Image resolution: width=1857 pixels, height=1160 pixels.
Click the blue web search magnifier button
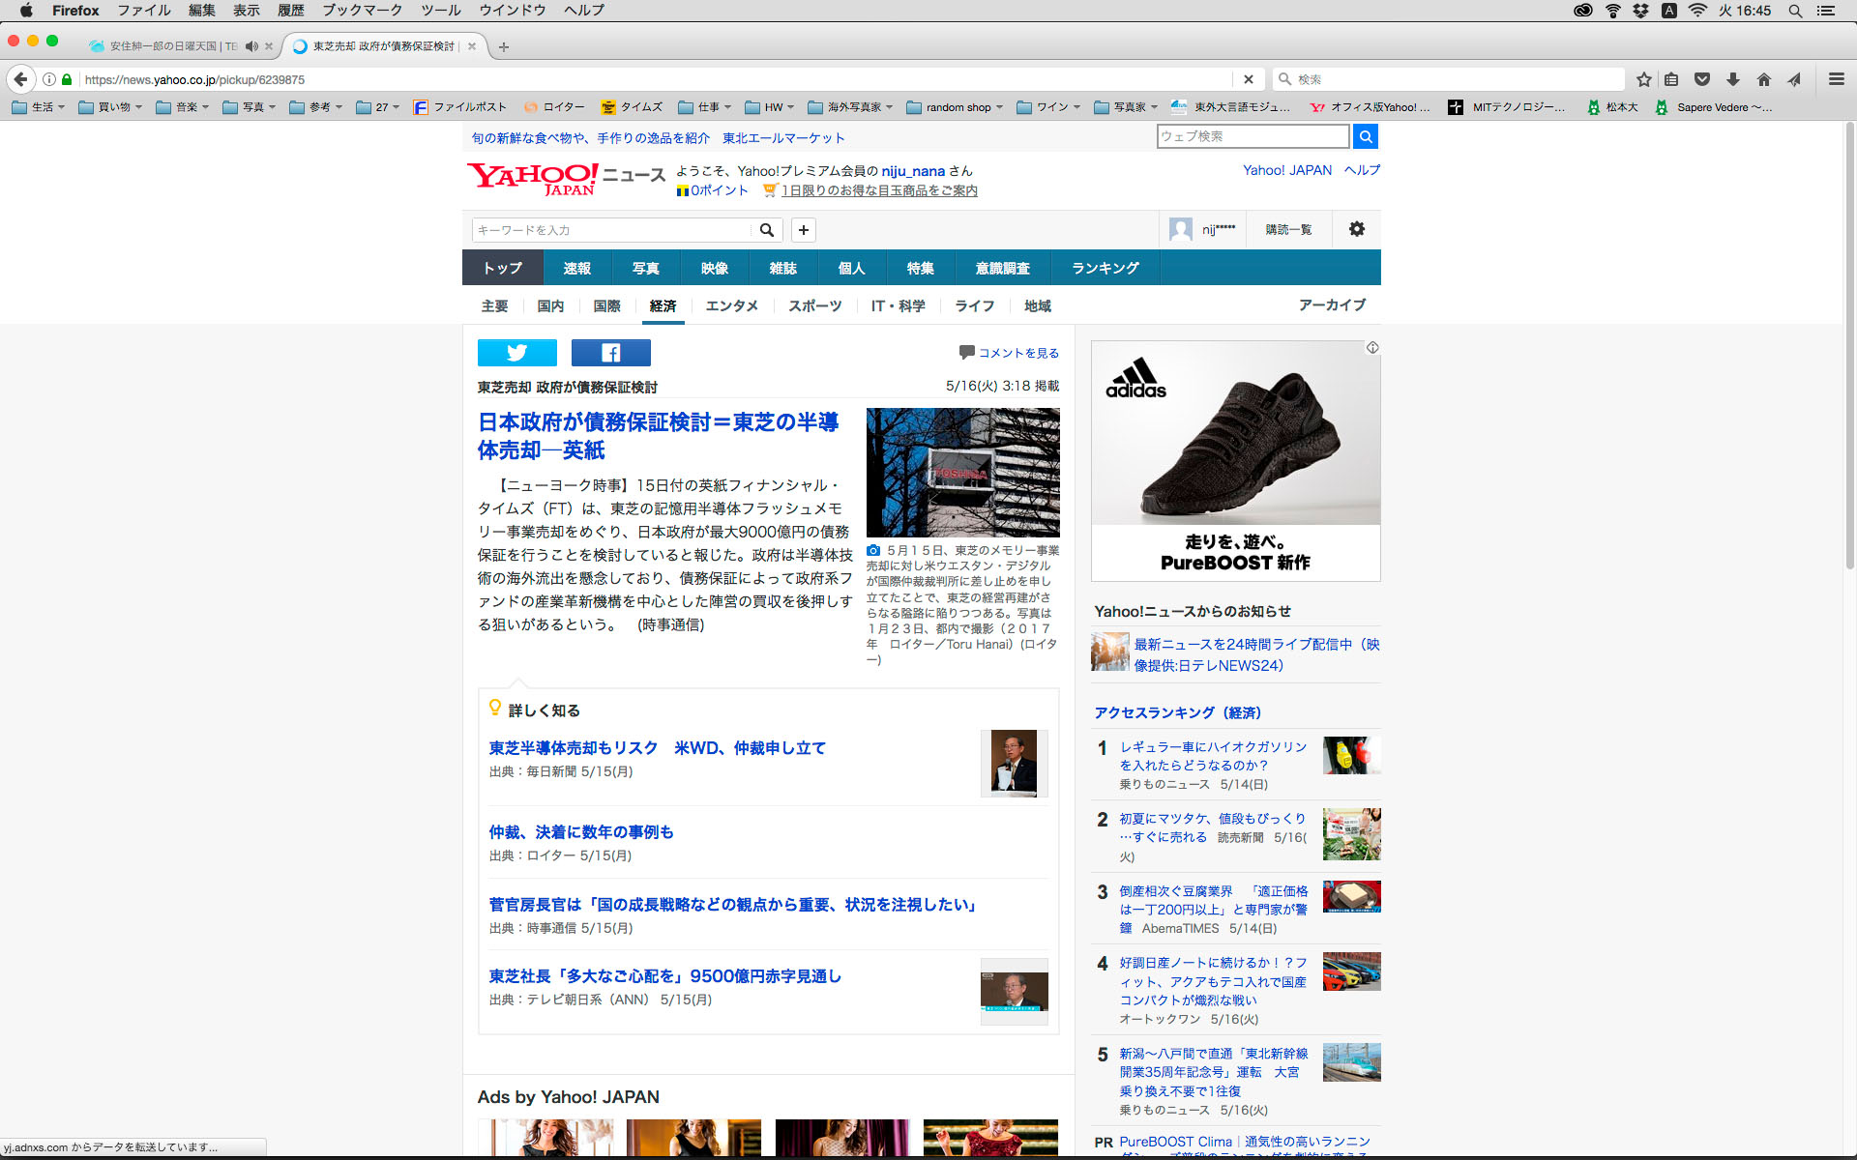(1365, 136)
